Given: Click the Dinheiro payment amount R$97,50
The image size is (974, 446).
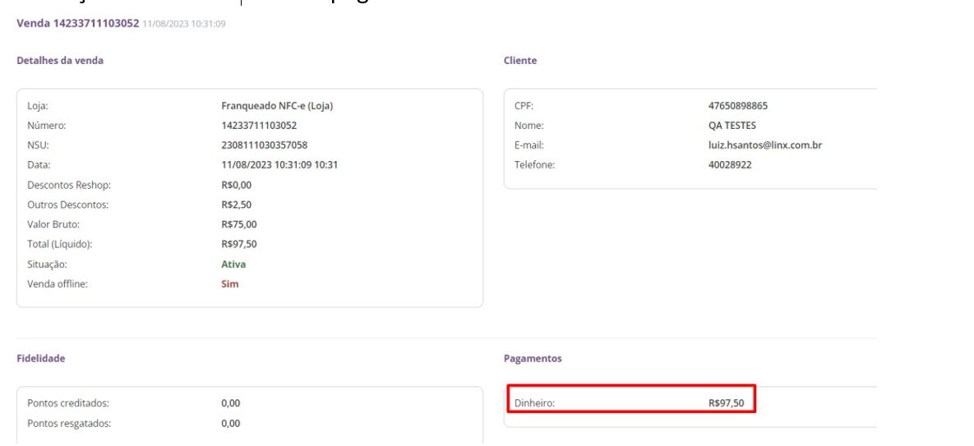Looking at the screenshot, I should (727, 403).
